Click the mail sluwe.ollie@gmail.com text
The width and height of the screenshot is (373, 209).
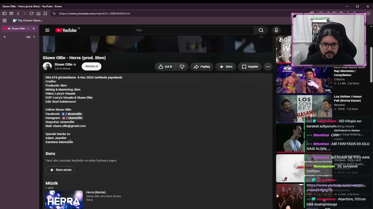[x=66, y=126]
